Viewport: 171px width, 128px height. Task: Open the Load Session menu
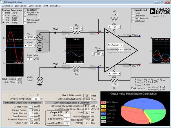(x=21, y=6)
